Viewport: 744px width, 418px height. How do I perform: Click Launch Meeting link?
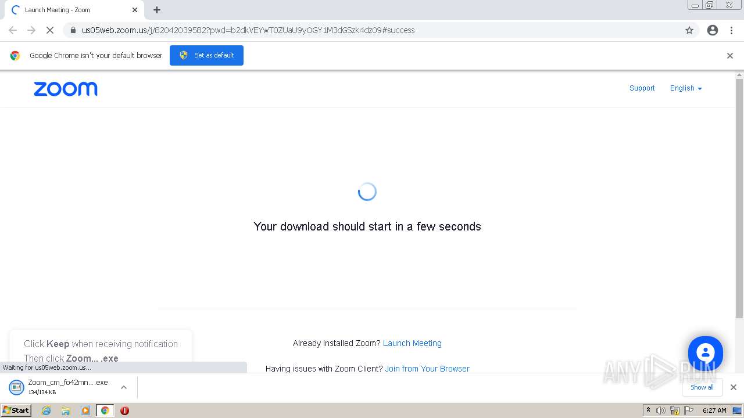[412, 343]
